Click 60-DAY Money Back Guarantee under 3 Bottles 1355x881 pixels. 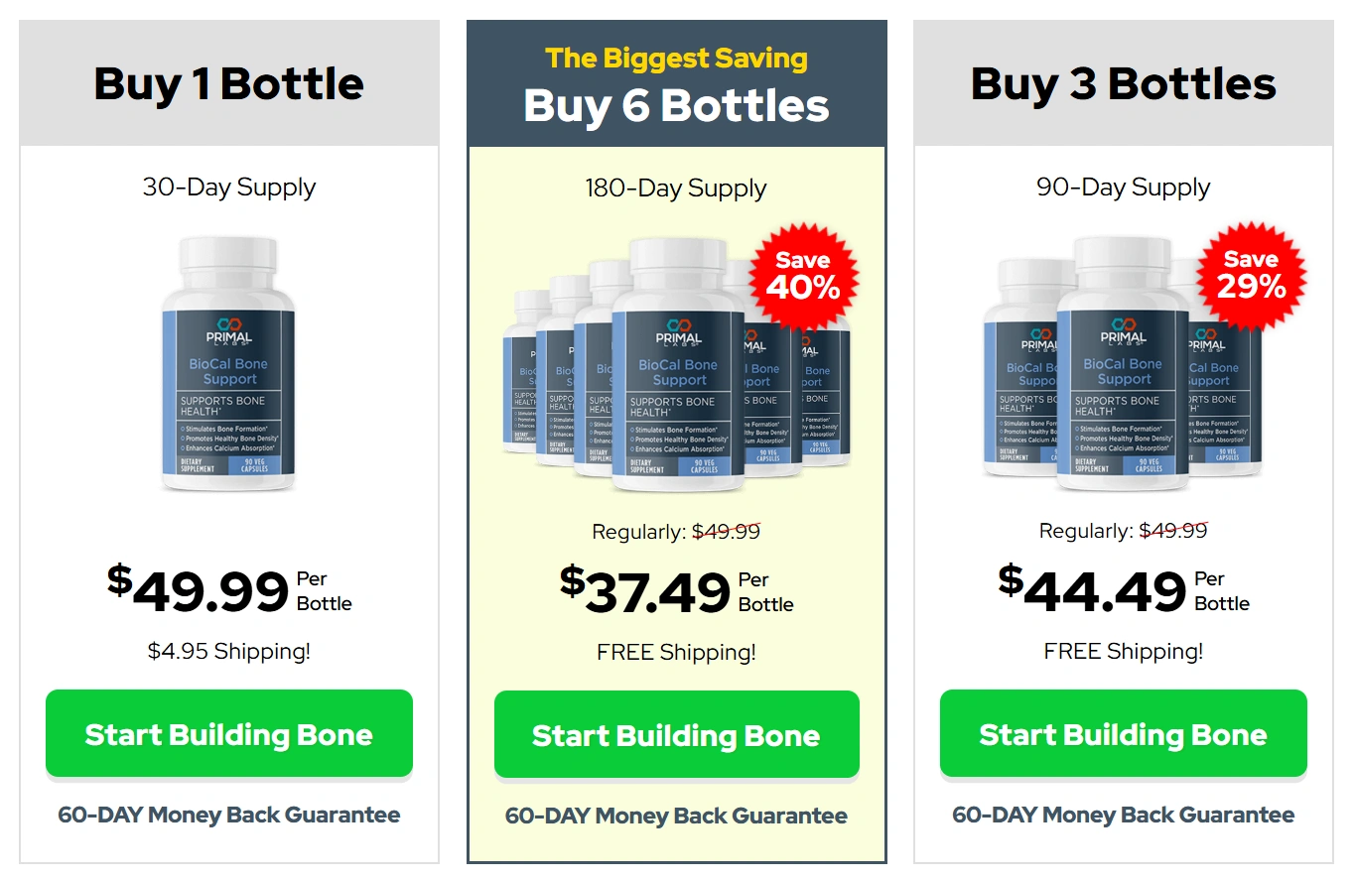[x=1123, y=816]
